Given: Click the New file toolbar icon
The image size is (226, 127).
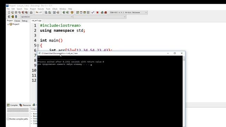Looking at the screenshot, I should click(x=9, y=13).
